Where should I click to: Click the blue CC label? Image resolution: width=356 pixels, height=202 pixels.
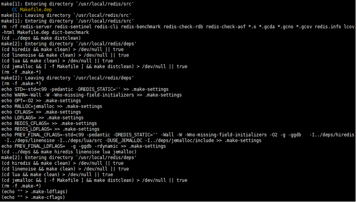pos(15,10)
